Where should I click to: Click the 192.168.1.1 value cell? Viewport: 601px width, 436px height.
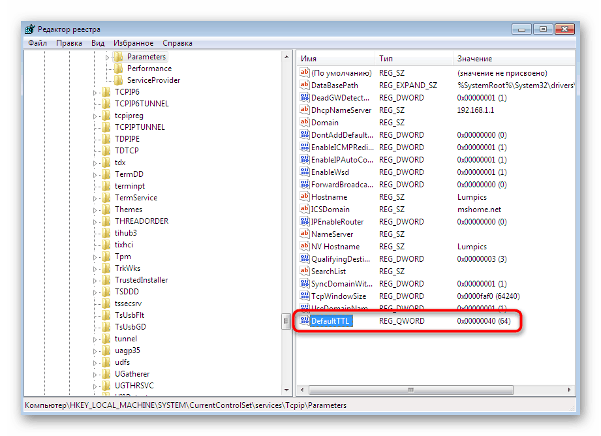(475, 110)
